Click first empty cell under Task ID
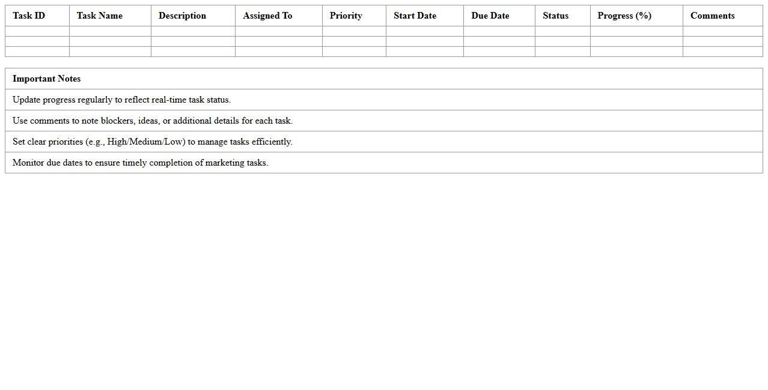 [37, 31]
